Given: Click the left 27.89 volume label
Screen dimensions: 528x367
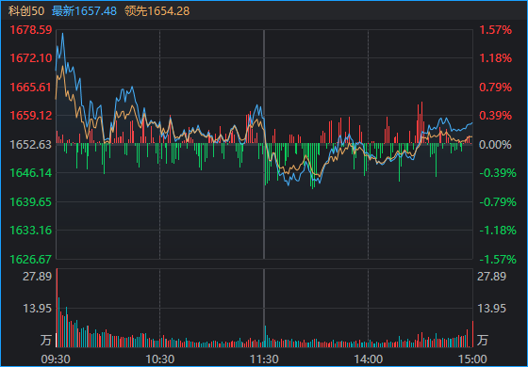Looking at the screenshot, I should click(38, 277).
